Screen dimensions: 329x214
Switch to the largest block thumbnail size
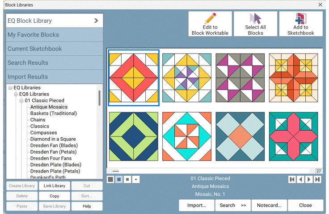point(110,179)
